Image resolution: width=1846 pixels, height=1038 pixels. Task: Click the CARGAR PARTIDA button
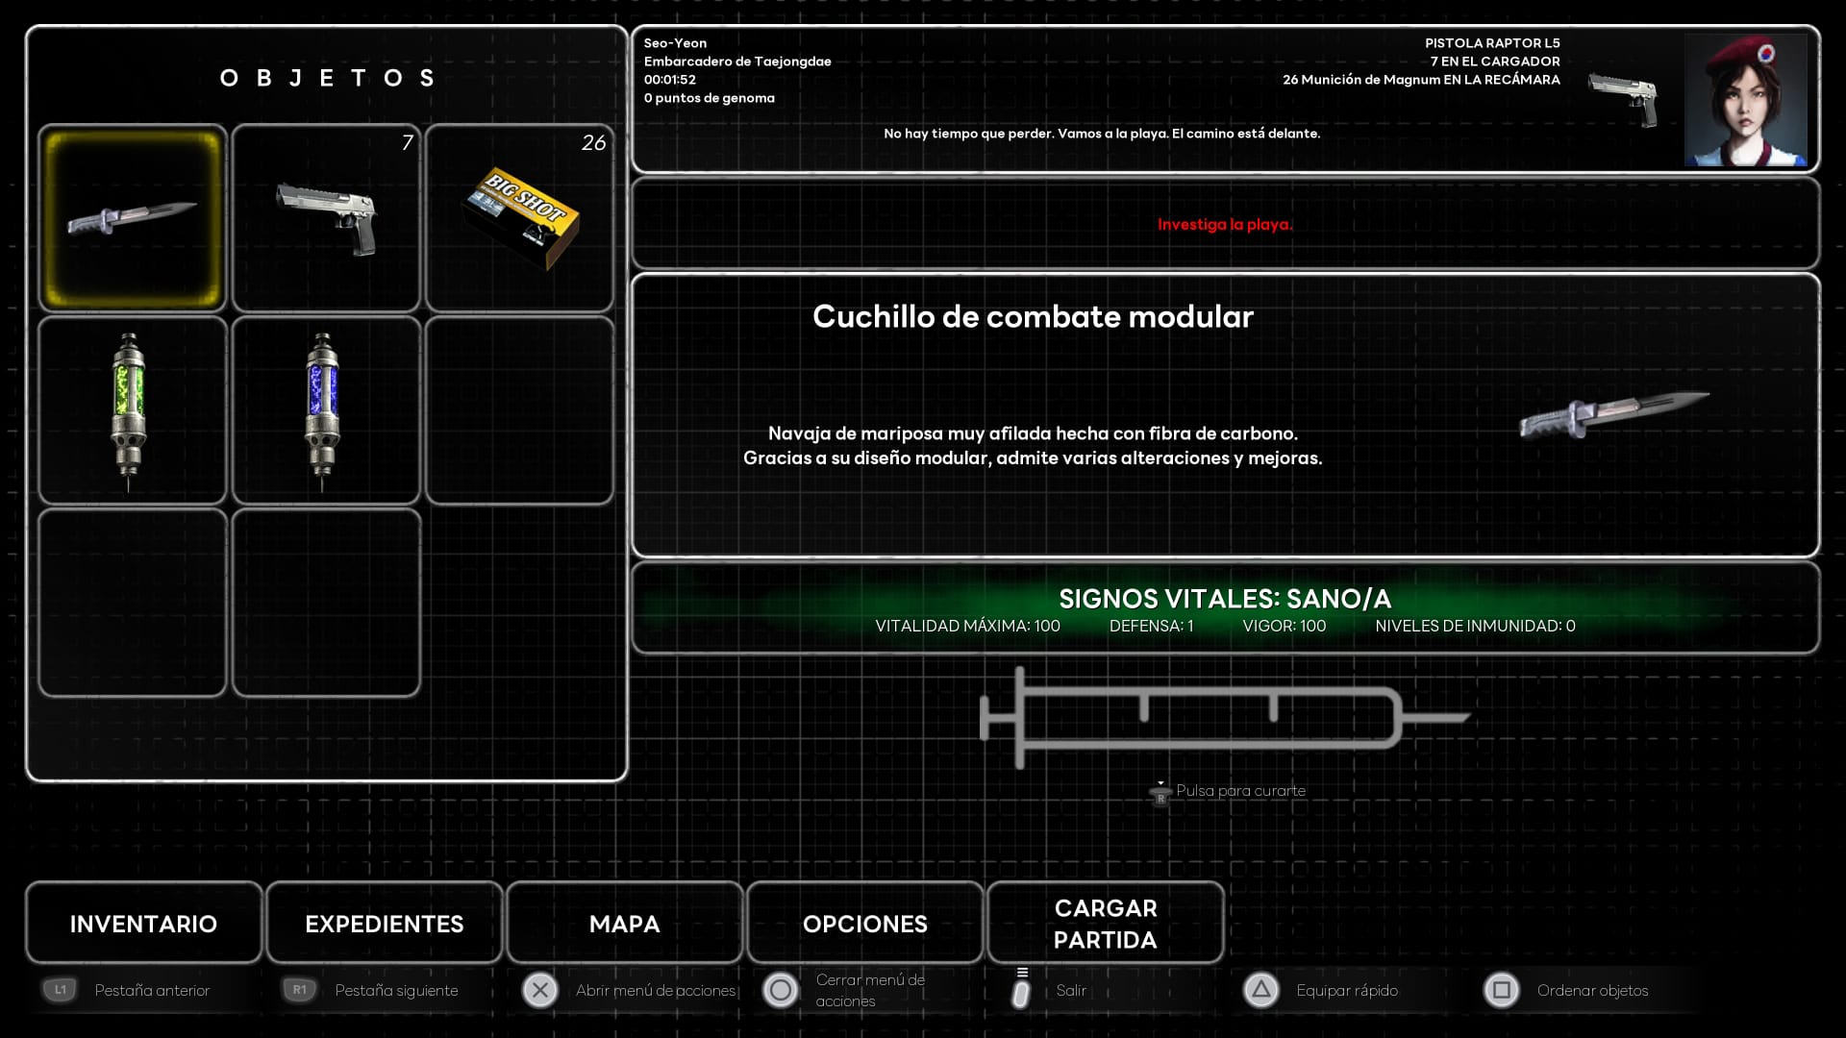[1106, 924]
